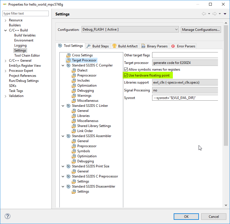Expand the Validation node

pos(5,96)
